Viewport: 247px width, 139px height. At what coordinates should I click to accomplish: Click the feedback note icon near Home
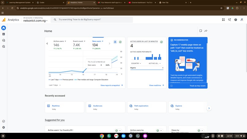click(x=200, y=31)
